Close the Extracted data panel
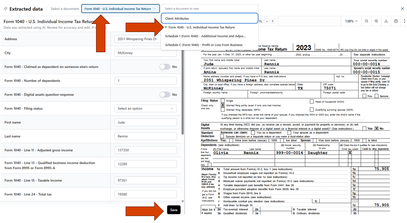The height and width of the screenshot is (223, 407). pyautogui.click(x=403, y=8)
